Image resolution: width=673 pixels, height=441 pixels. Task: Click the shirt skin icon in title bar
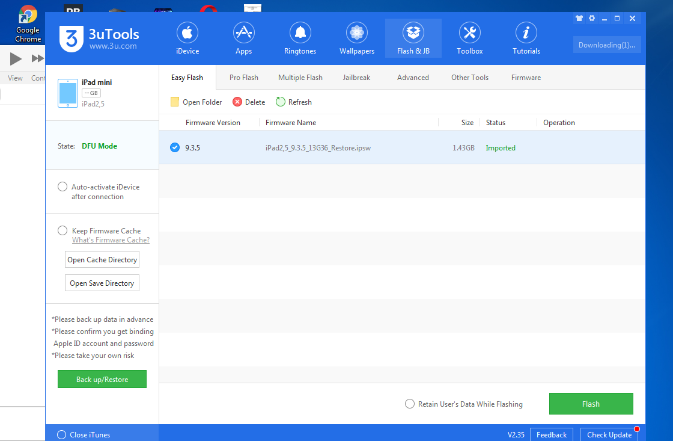pos(579,18)
